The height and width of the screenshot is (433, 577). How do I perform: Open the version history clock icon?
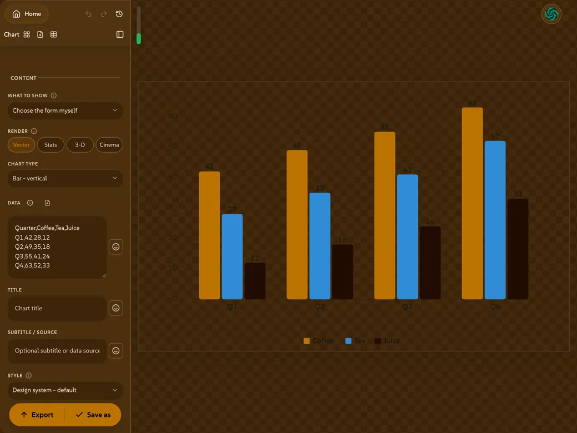119,14
